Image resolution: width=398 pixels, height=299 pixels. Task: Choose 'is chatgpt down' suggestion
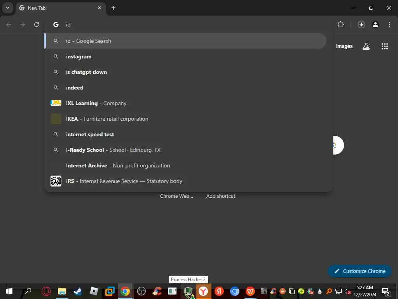pos(186,72)
